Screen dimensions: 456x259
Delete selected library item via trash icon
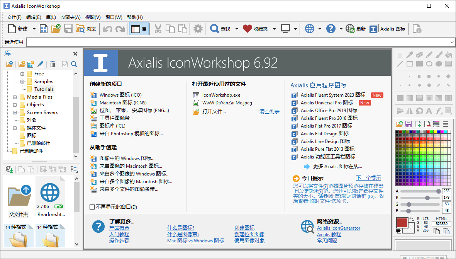pos(52,64)
